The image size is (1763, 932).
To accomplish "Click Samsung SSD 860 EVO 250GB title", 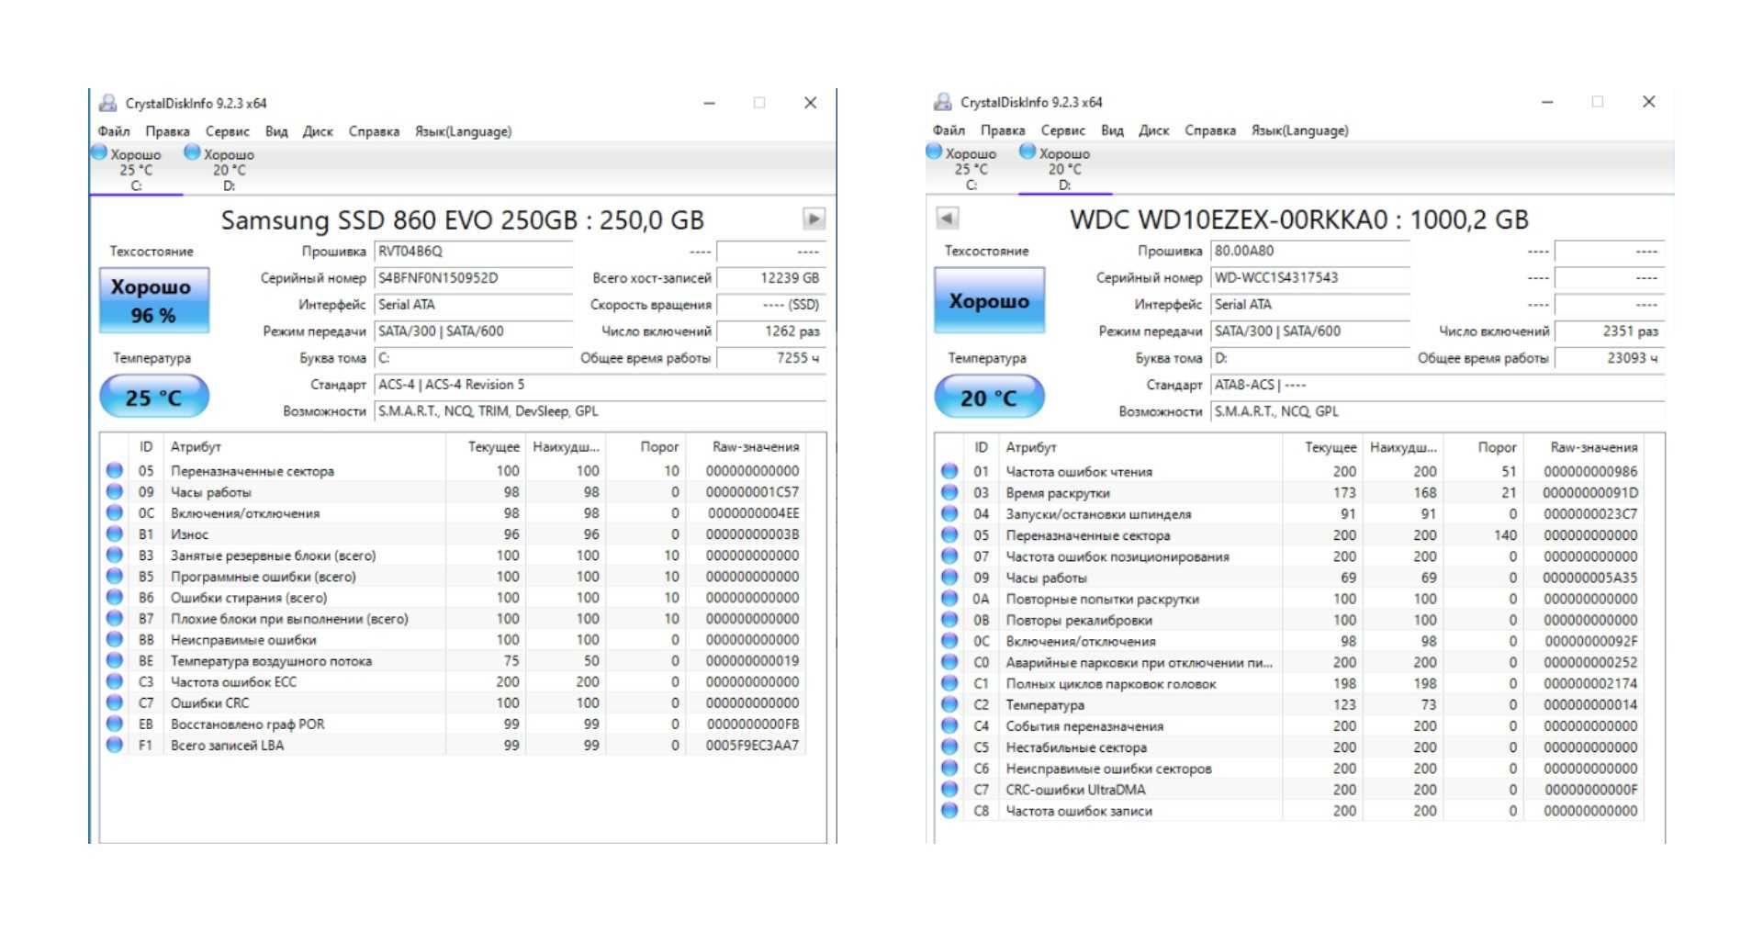I will [x=462, y=220].
